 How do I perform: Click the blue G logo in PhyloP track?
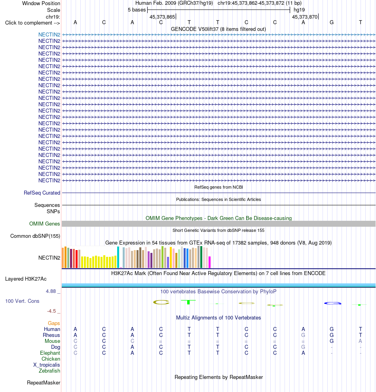(x=332, y=303)
